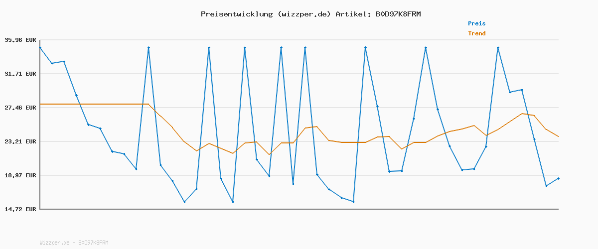Screen dimensions: 598x249
Task: Select the orange Trend line's starting point
Action: pyautogui.click(x=40, y=104)
